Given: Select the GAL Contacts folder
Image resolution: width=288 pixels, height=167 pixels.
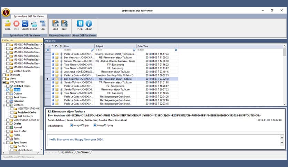Looking at the screenshot, I should point(25,116).
